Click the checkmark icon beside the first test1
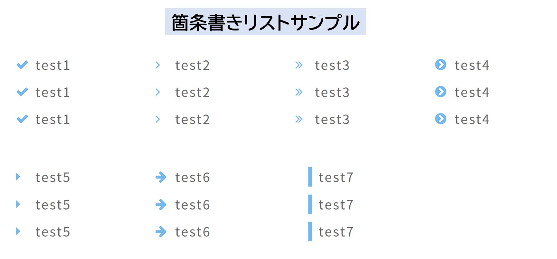 click(x=22, y=65)
